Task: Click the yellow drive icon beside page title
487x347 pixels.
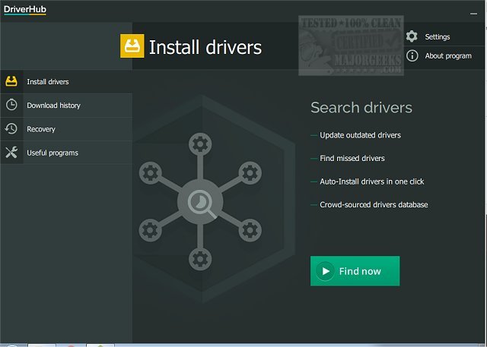Action: tap(132, 46)
